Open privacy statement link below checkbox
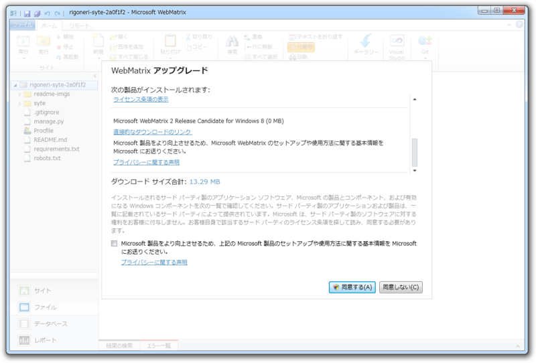Viewport: 536px width, 363px height. pyautogui.click(x=154, y=262)
